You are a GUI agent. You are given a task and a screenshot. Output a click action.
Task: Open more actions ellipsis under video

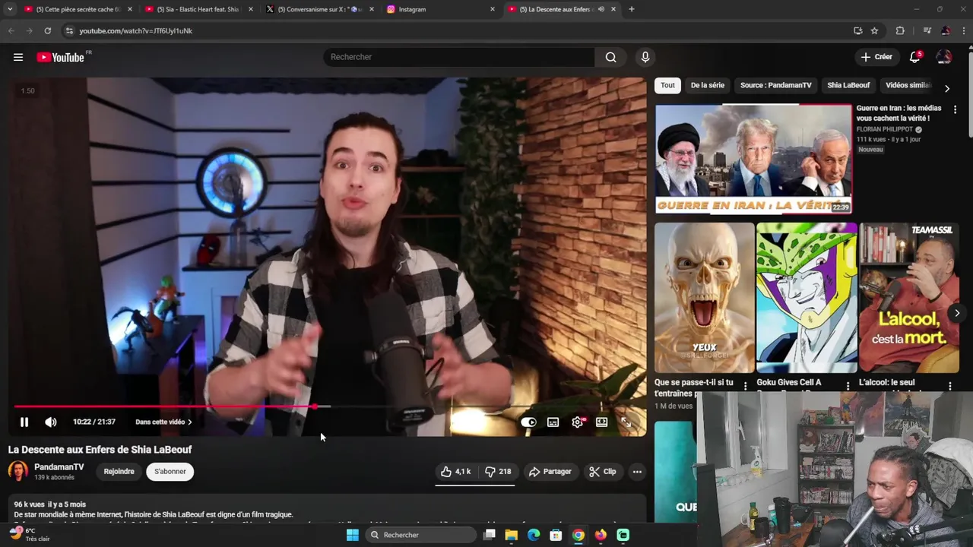click(x=637, y=472)
